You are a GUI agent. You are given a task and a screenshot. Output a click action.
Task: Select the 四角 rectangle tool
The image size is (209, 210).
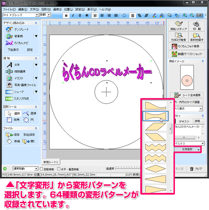click(x=13, y=120)
